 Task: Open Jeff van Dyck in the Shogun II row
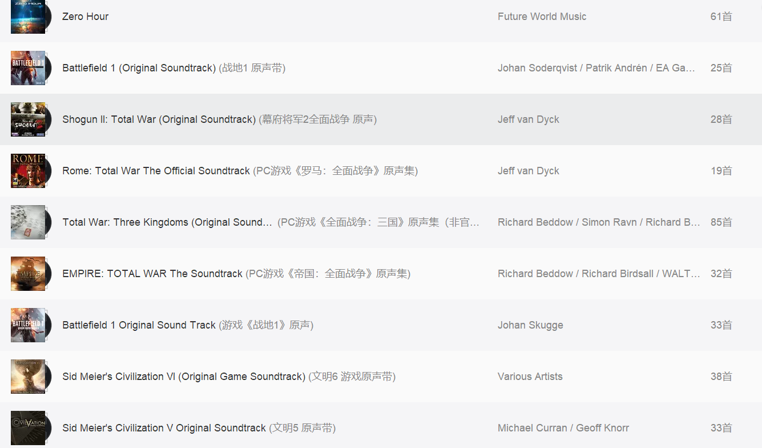529,119
